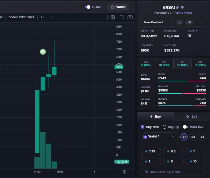This screenshot has width=210, height=178.
Task: Copy VRSAI token address
Action: pos(178,7)
